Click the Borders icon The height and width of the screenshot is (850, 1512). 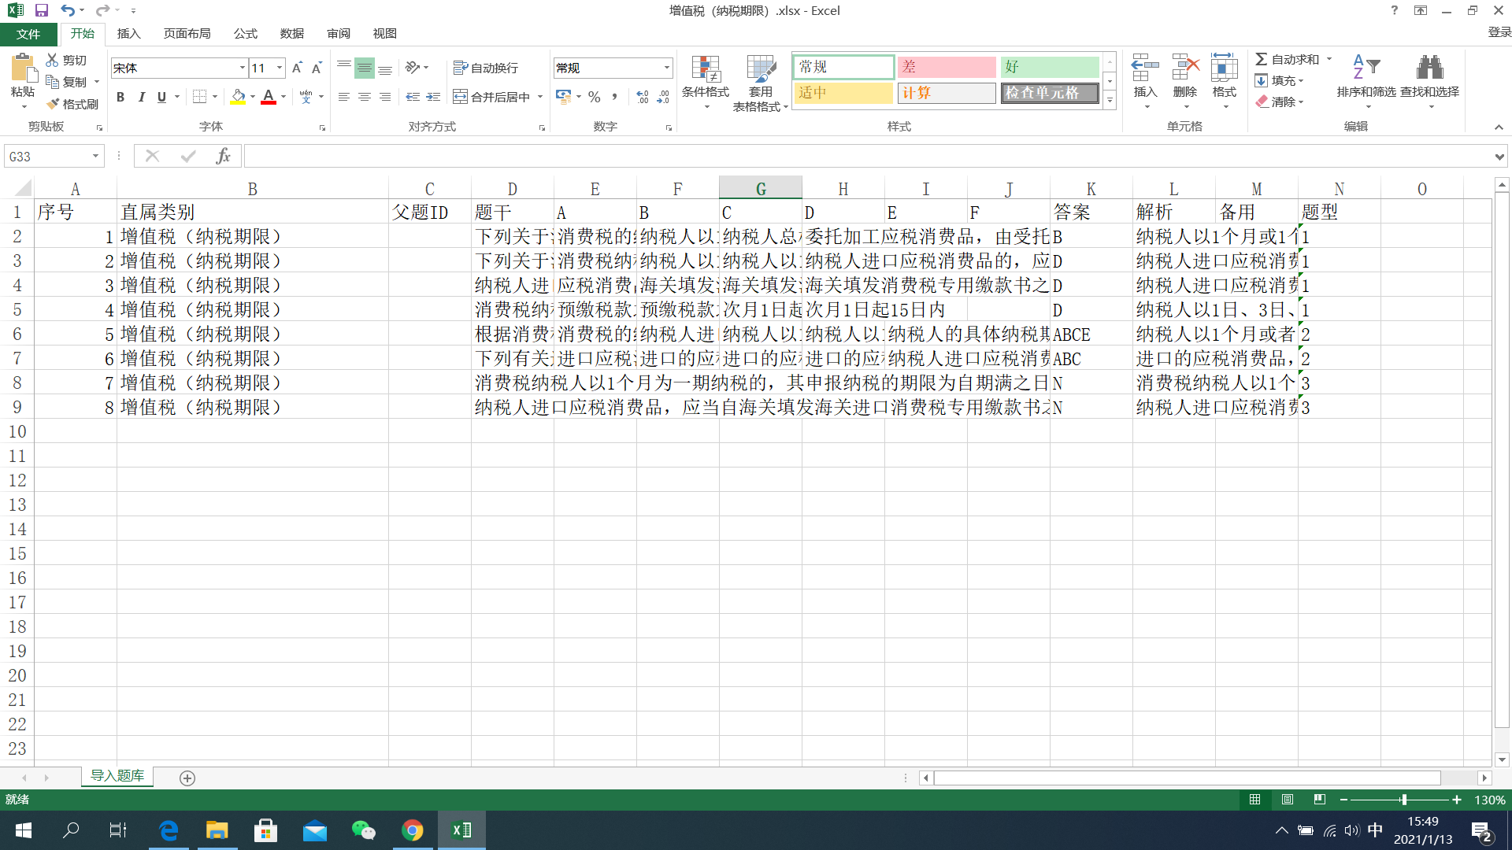coord(200,96)
